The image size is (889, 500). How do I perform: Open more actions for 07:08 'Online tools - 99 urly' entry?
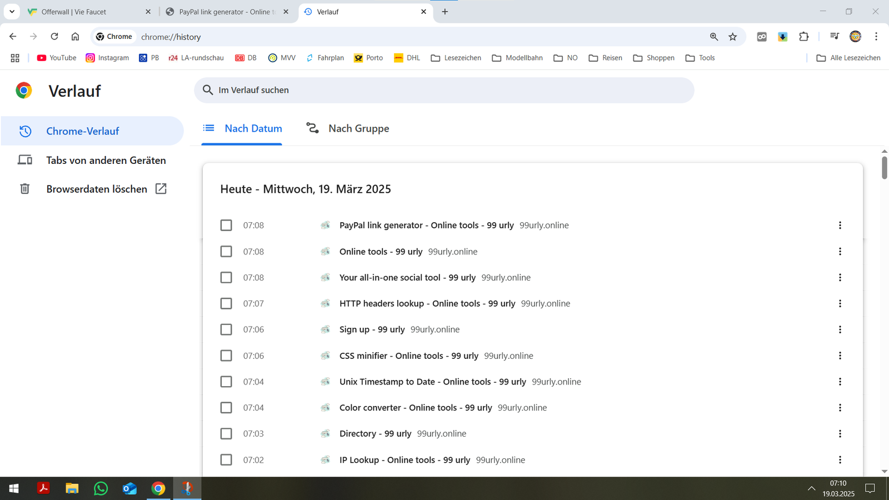(840, 251)
